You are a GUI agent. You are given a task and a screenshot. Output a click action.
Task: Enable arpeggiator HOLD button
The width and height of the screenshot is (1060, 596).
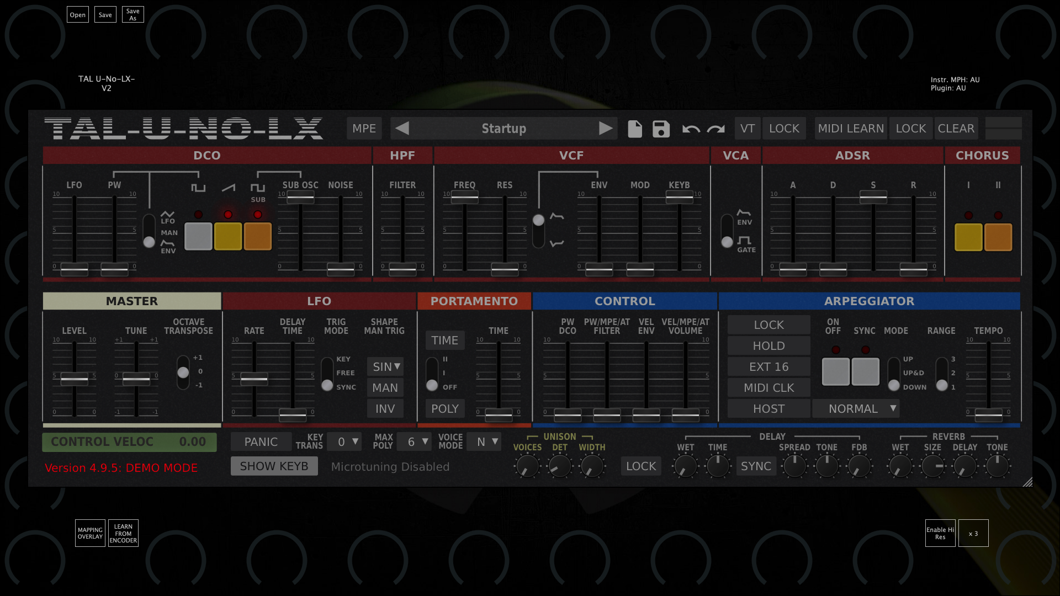coord(768,346)
